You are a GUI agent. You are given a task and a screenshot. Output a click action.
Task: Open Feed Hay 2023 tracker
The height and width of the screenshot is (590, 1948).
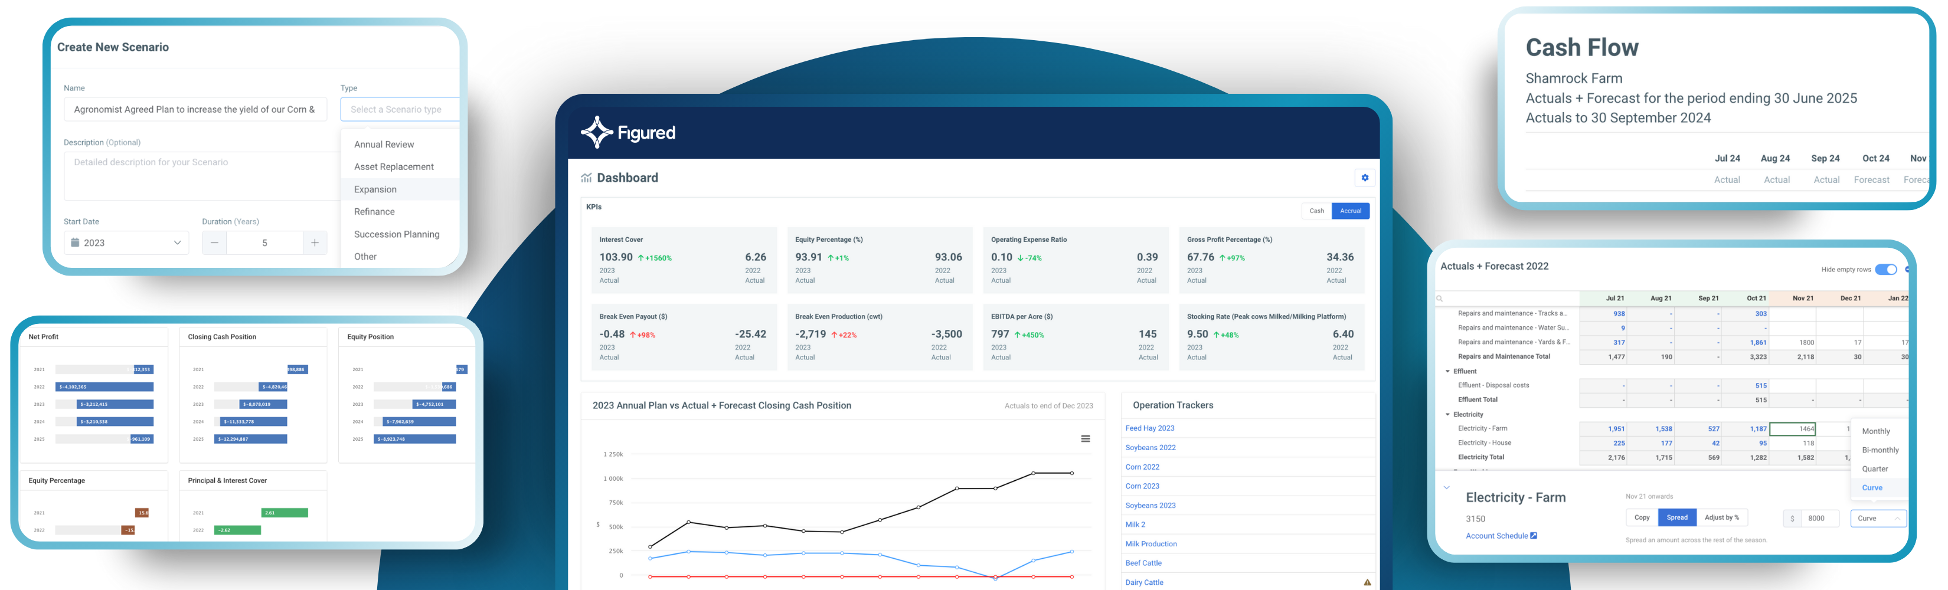tap(1149, 428)
